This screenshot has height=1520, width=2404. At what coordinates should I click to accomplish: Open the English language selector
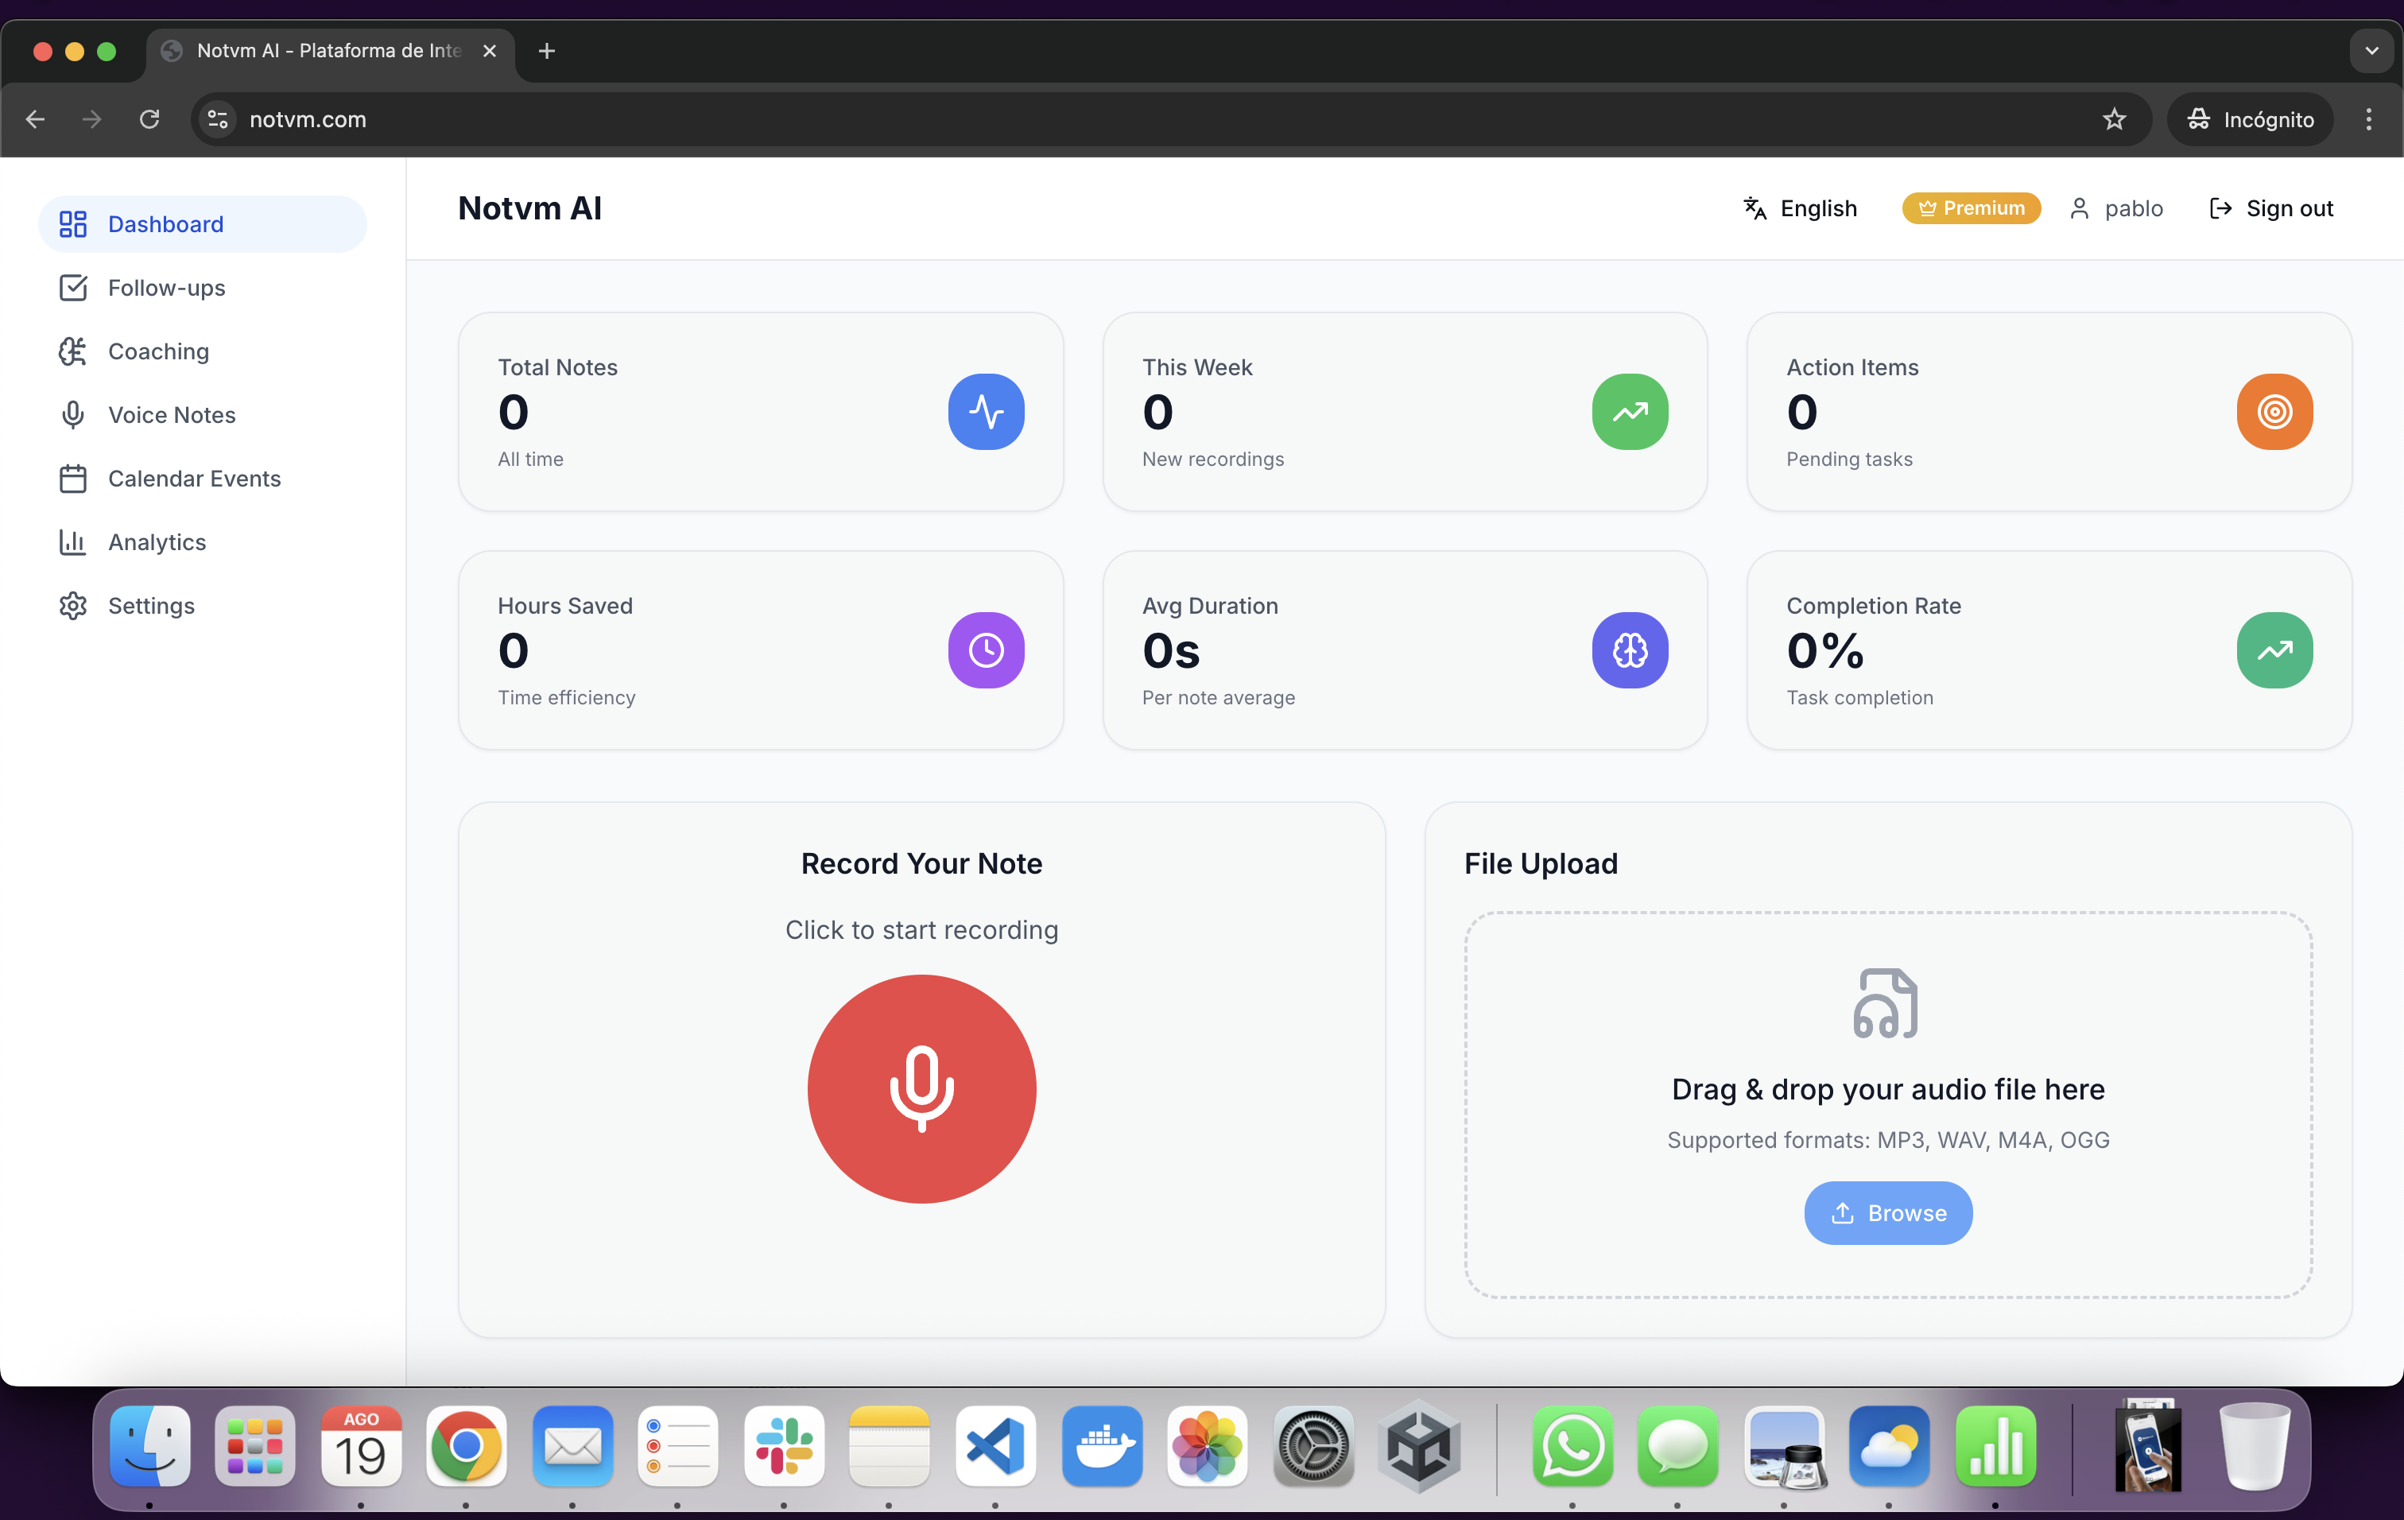click(x=1800, y=207)
